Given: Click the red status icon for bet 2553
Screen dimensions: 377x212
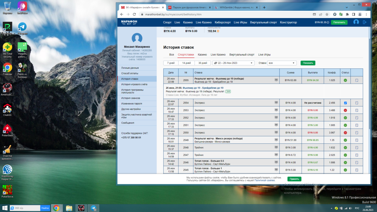Looking at the screenshot, I should 345,110.
